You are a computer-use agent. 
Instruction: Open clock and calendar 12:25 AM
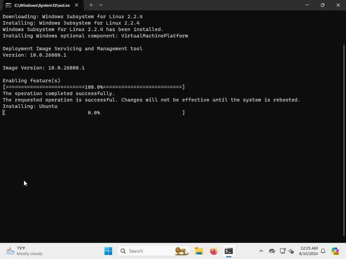tap(309, 251)
